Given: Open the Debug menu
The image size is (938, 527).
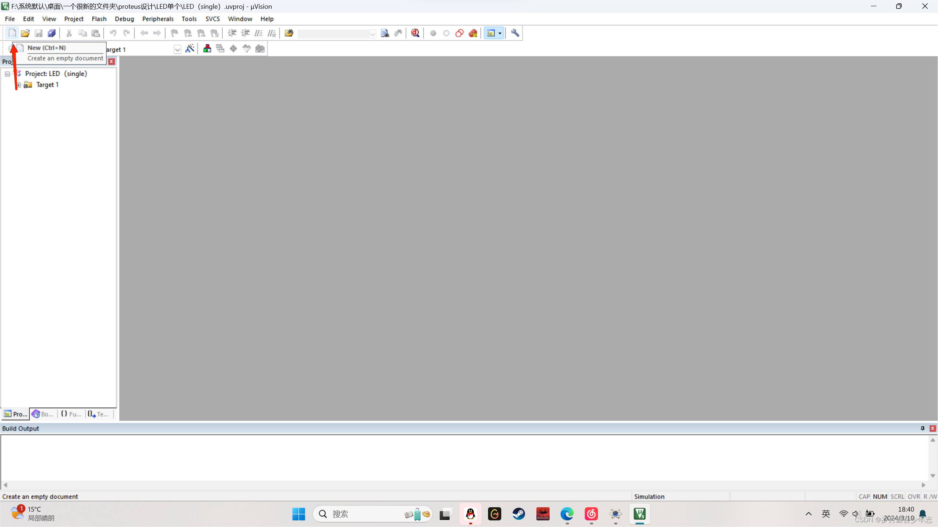Looking at the screenshot, I should coord(124,19).
